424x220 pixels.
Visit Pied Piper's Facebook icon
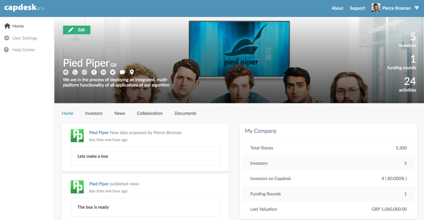click(x=94, y=72)
